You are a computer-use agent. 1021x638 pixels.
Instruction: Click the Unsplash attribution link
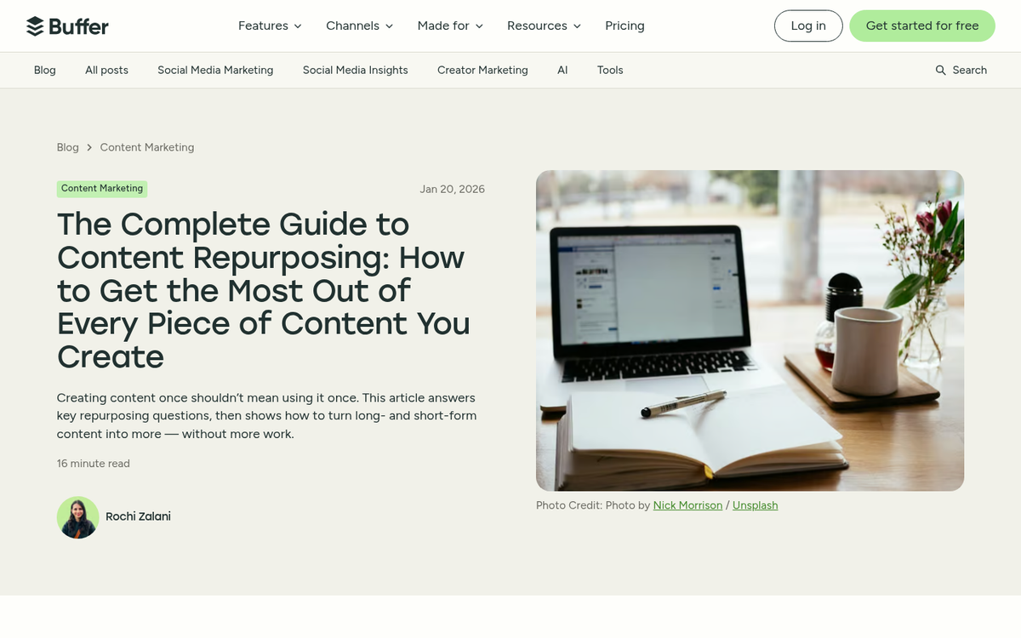tap(755, 504)
